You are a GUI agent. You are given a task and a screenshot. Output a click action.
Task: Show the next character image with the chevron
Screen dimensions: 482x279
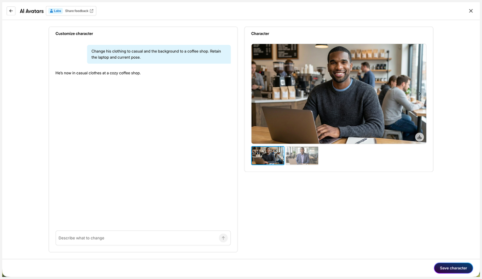pyautogui.click(x=420, y=94)
